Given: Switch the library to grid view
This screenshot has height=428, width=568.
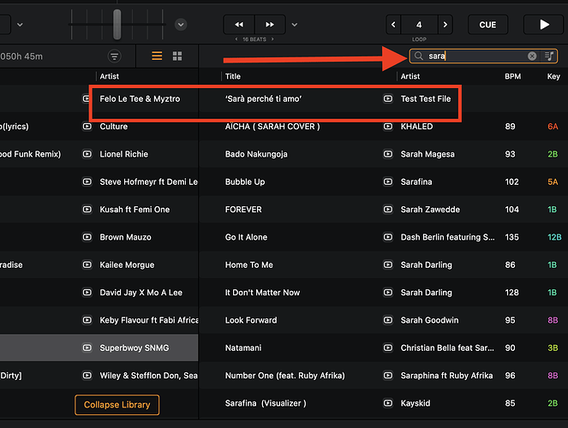Looking at the screenshot, I should click(177, 56).
